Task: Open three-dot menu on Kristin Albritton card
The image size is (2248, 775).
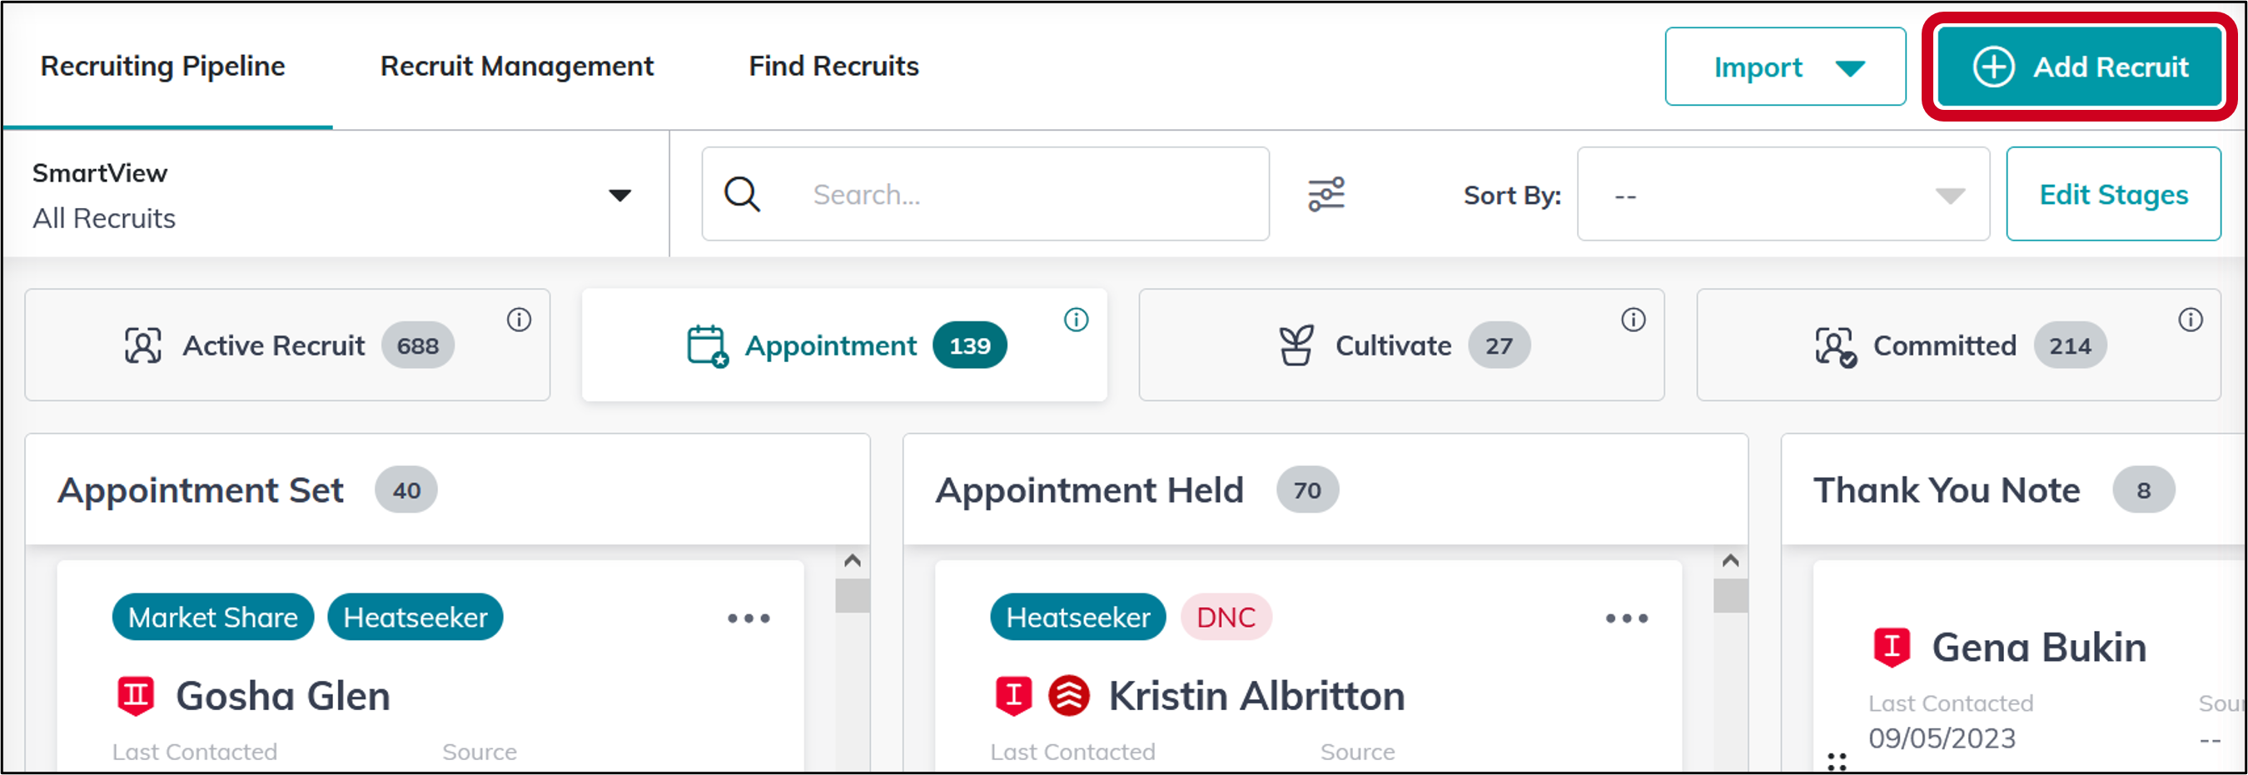Action: [1627, 619]
